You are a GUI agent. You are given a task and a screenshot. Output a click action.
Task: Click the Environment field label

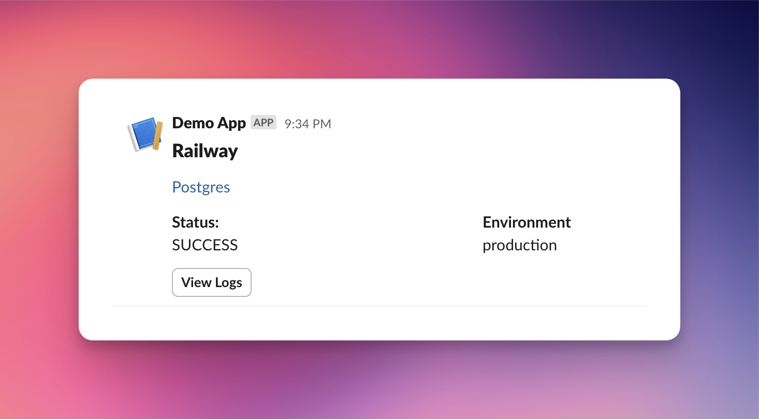(527, 222)
